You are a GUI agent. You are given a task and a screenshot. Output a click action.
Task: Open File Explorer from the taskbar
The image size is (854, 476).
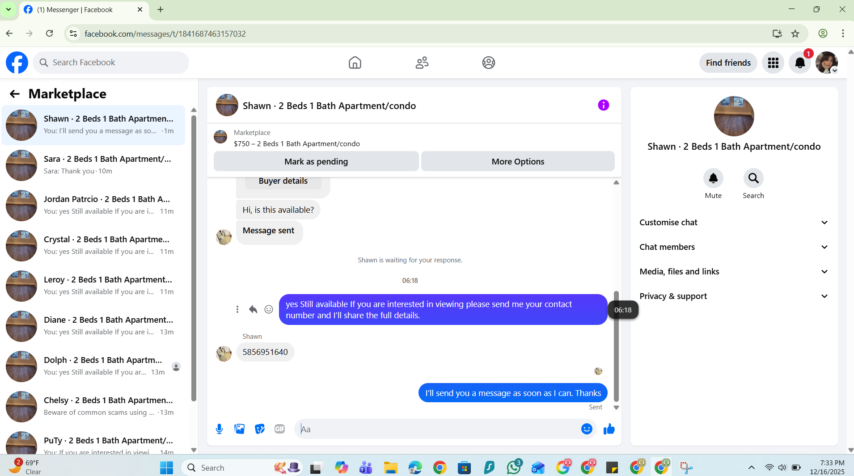pyautogui.click(x=390, y=468)
